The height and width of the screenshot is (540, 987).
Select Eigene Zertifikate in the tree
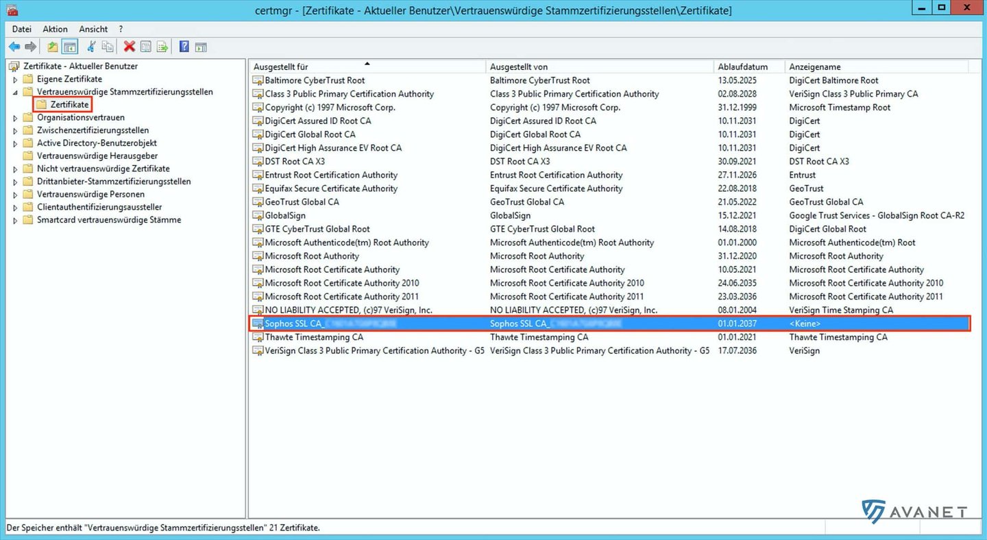(x=69, y=79)
